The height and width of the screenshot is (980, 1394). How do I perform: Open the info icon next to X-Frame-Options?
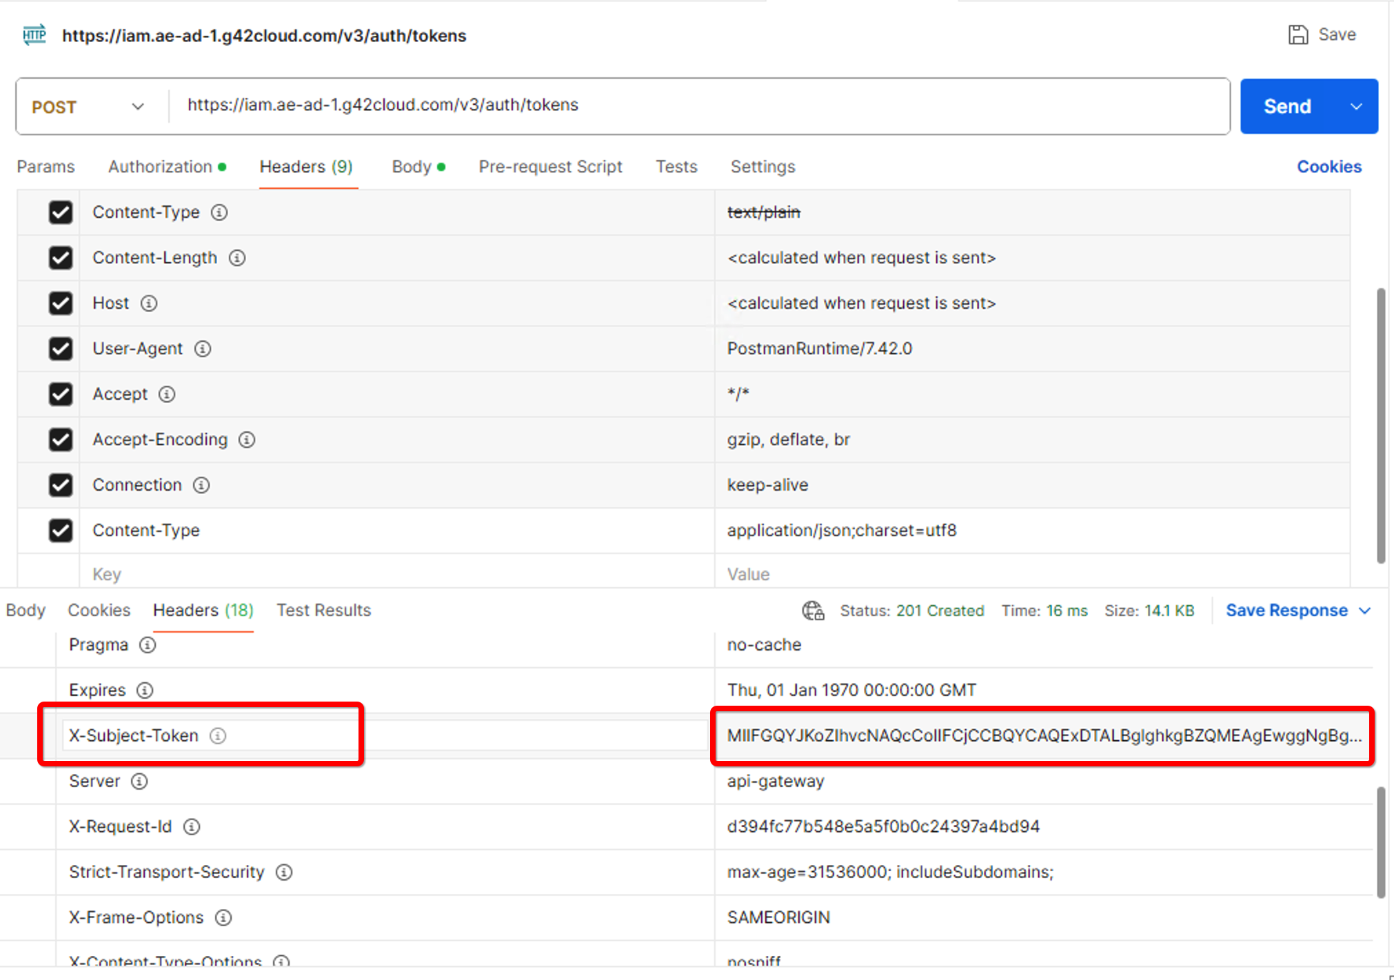223,918
